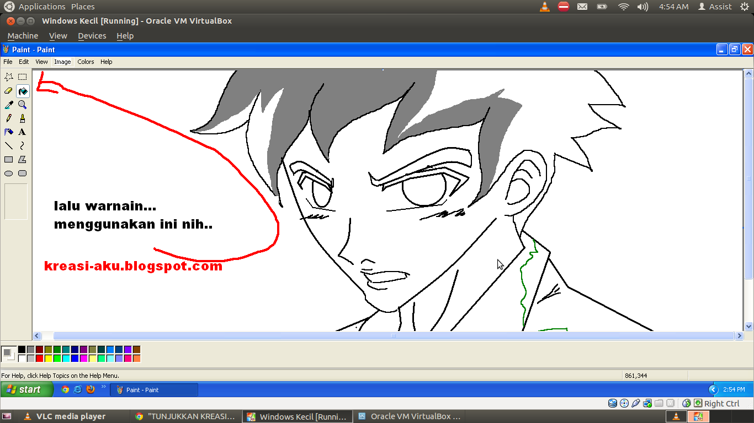This screenshot has height=423, width=754.
Task: Click VirtualBox network adapter status icon
Action: pyautogui.click(x=647, y=403)
